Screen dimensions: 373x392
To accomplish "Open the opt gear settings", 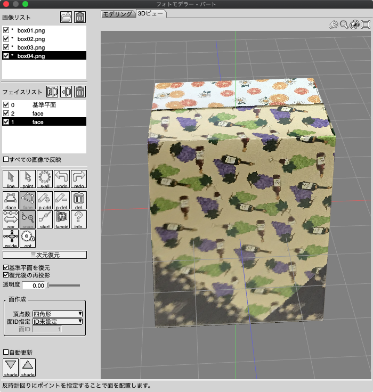I will tap(28, 239).
